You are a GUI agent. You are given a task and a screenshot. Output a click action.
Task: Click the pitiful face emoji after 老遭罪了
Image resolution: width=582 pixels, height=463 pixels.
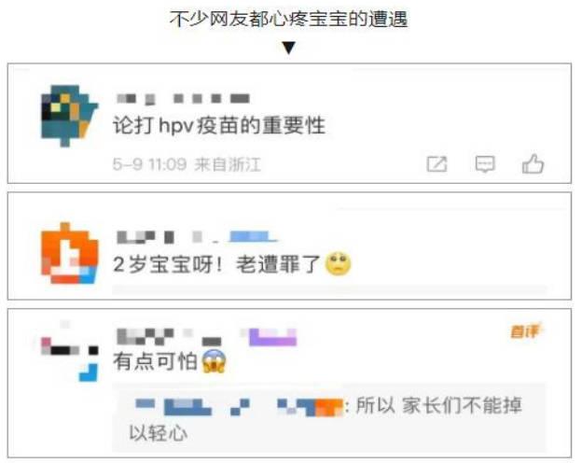[x=338, y=264]
